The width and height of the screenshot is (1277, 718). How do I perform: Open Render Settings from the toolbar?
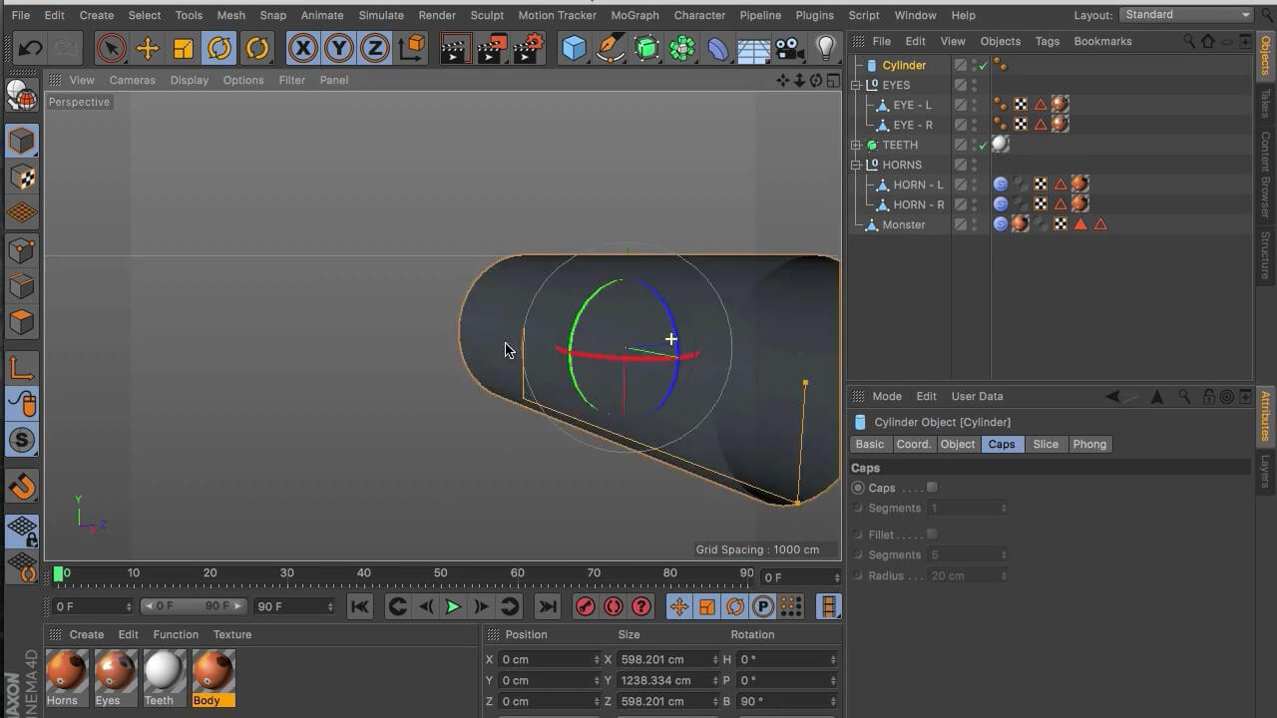point(528,48)
